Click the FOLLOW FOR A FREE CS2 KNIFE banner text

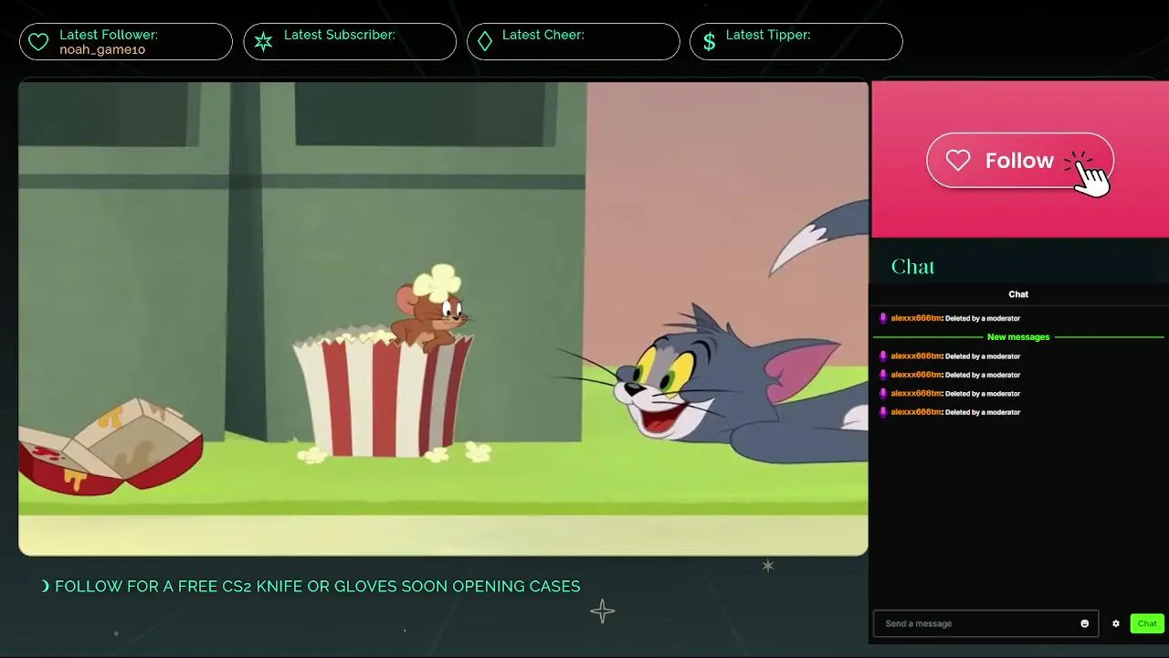click(317, 587)
